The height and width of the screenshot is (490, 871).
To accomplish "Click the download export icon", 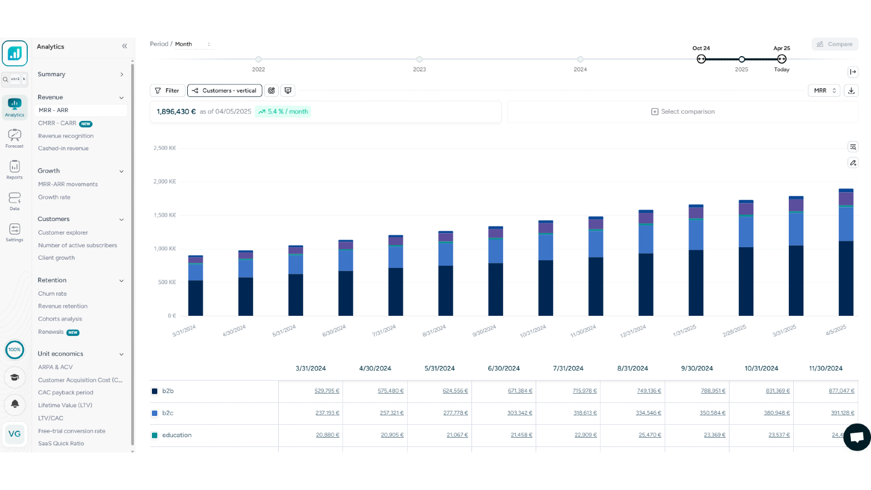I will pyautogui.click(x=851, y=90).
